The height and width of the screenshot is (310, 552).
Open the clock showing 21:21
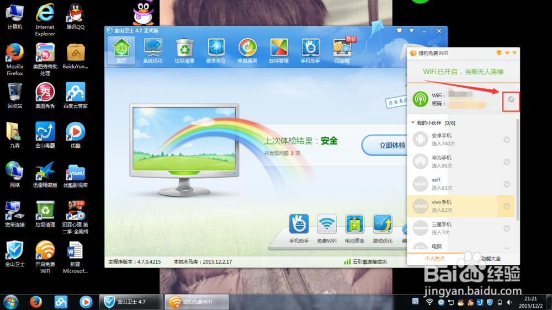[530, 302]
